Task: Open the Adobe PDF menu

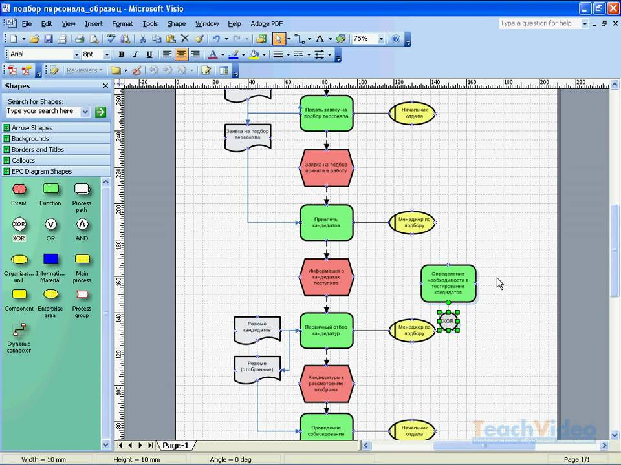Action: point(267,24)
